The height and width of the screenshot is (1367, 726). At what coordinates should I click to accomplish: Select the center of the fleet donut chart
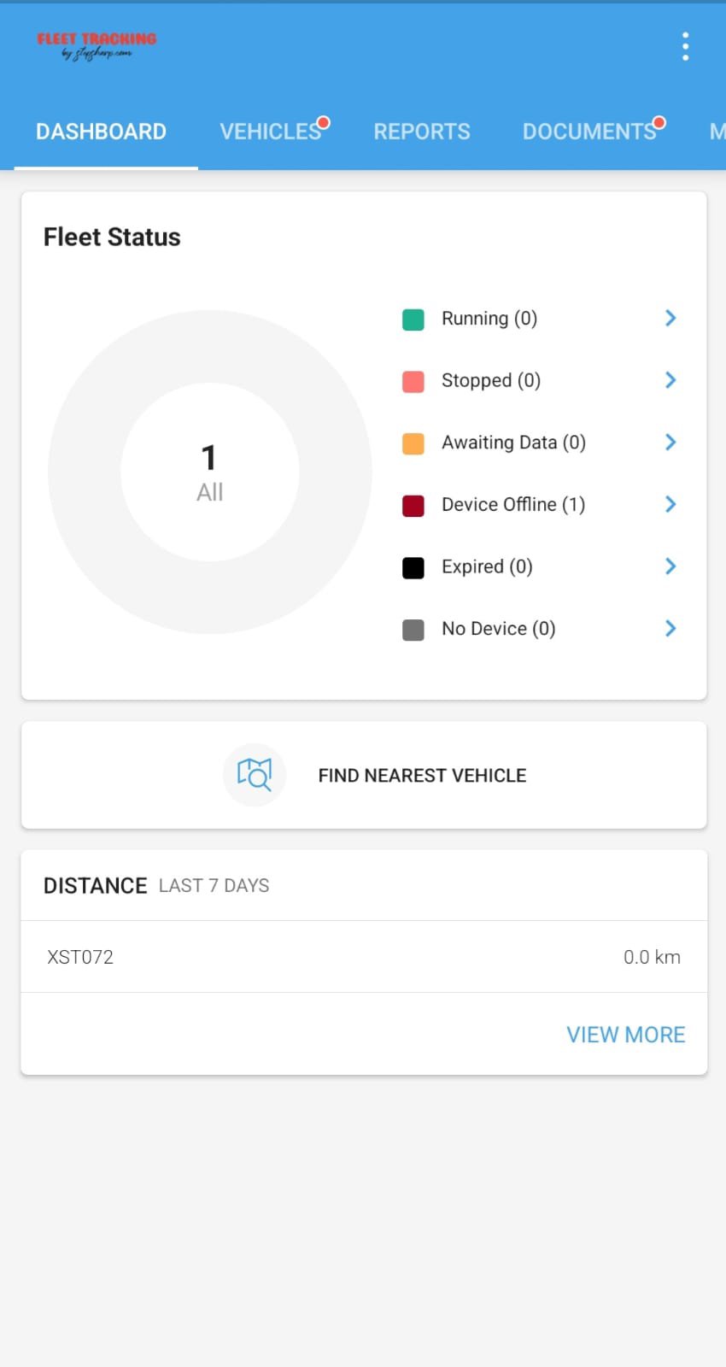pos(210,472)
